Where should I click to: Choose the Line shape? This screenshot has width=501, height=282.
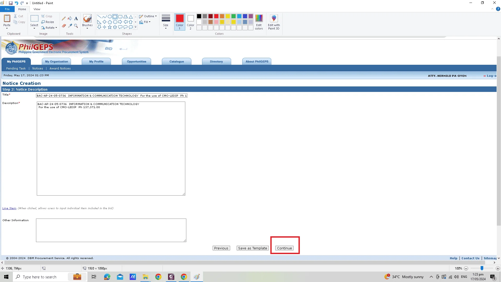point(99,17)
